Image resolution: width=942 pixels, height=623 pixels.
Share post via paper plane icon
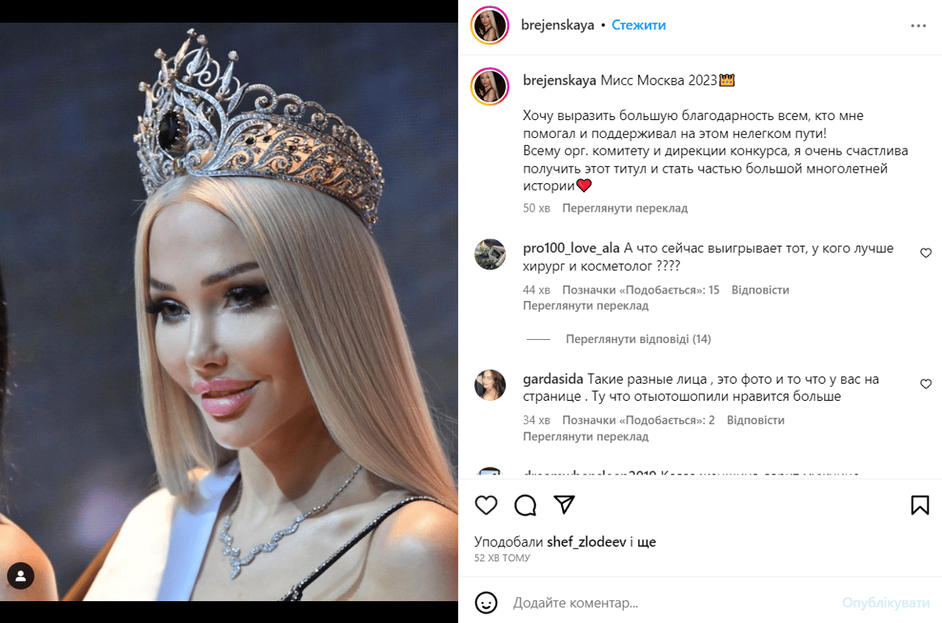[564, 505]
